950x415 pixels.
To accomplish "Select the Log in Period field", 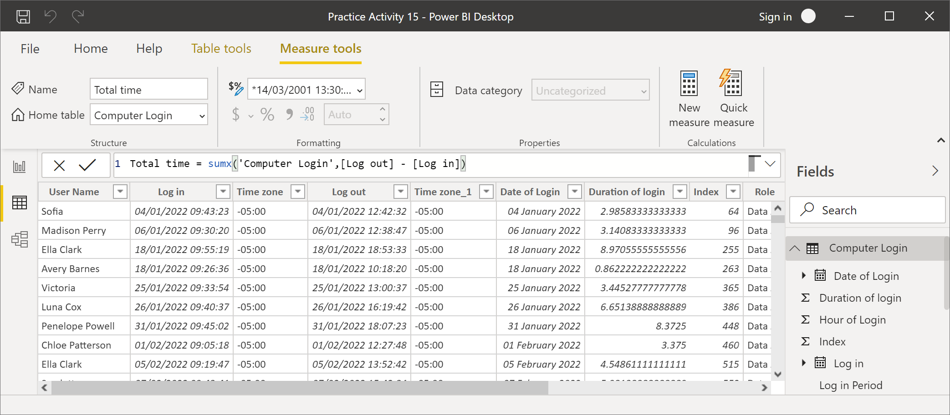I will pyautogui.click(x=851, y=385).
